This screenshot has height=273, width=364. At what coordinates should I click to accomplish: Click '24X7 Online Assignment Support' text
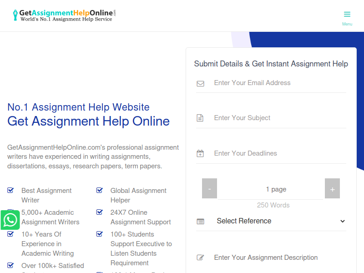tap(141, 217)
